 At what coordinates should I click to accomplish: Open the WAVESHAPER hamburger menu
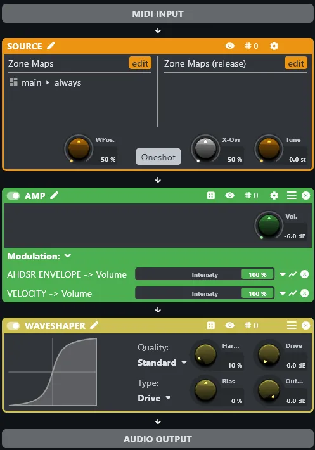tap(292, 325)
